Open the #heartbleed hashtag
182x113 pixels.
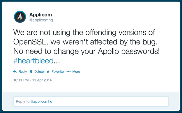[x=33, y=61]
